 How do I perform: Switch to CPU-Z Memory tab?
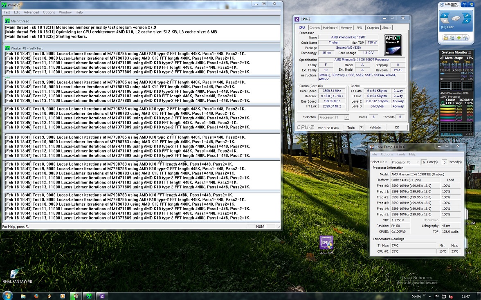[346, 27]
